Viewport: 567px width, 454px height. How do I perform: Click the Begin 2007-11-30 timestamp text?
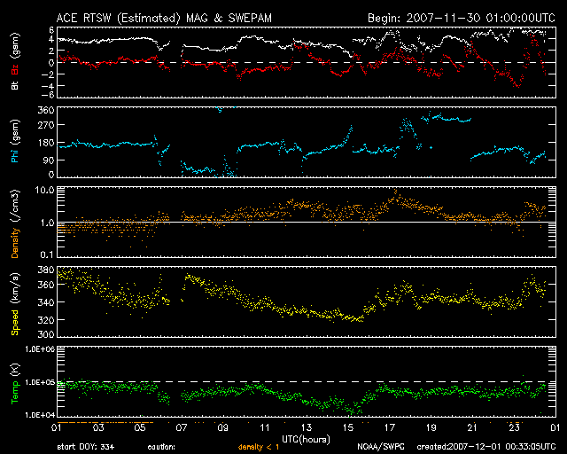[x=462, y=18]
